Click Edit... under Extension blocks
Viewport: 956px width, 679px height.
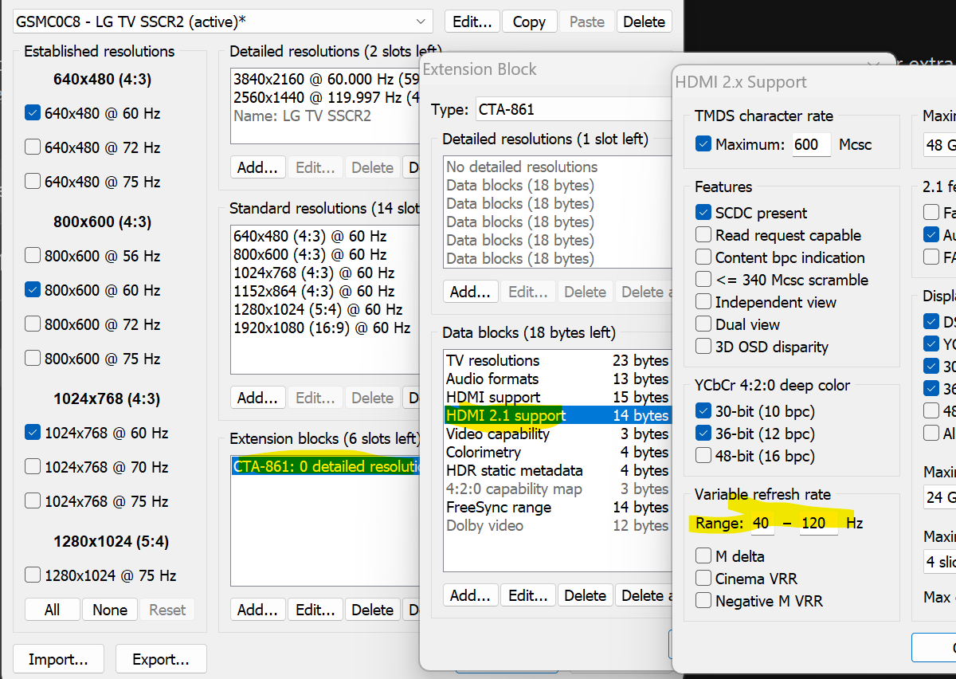tap(315, 610)
